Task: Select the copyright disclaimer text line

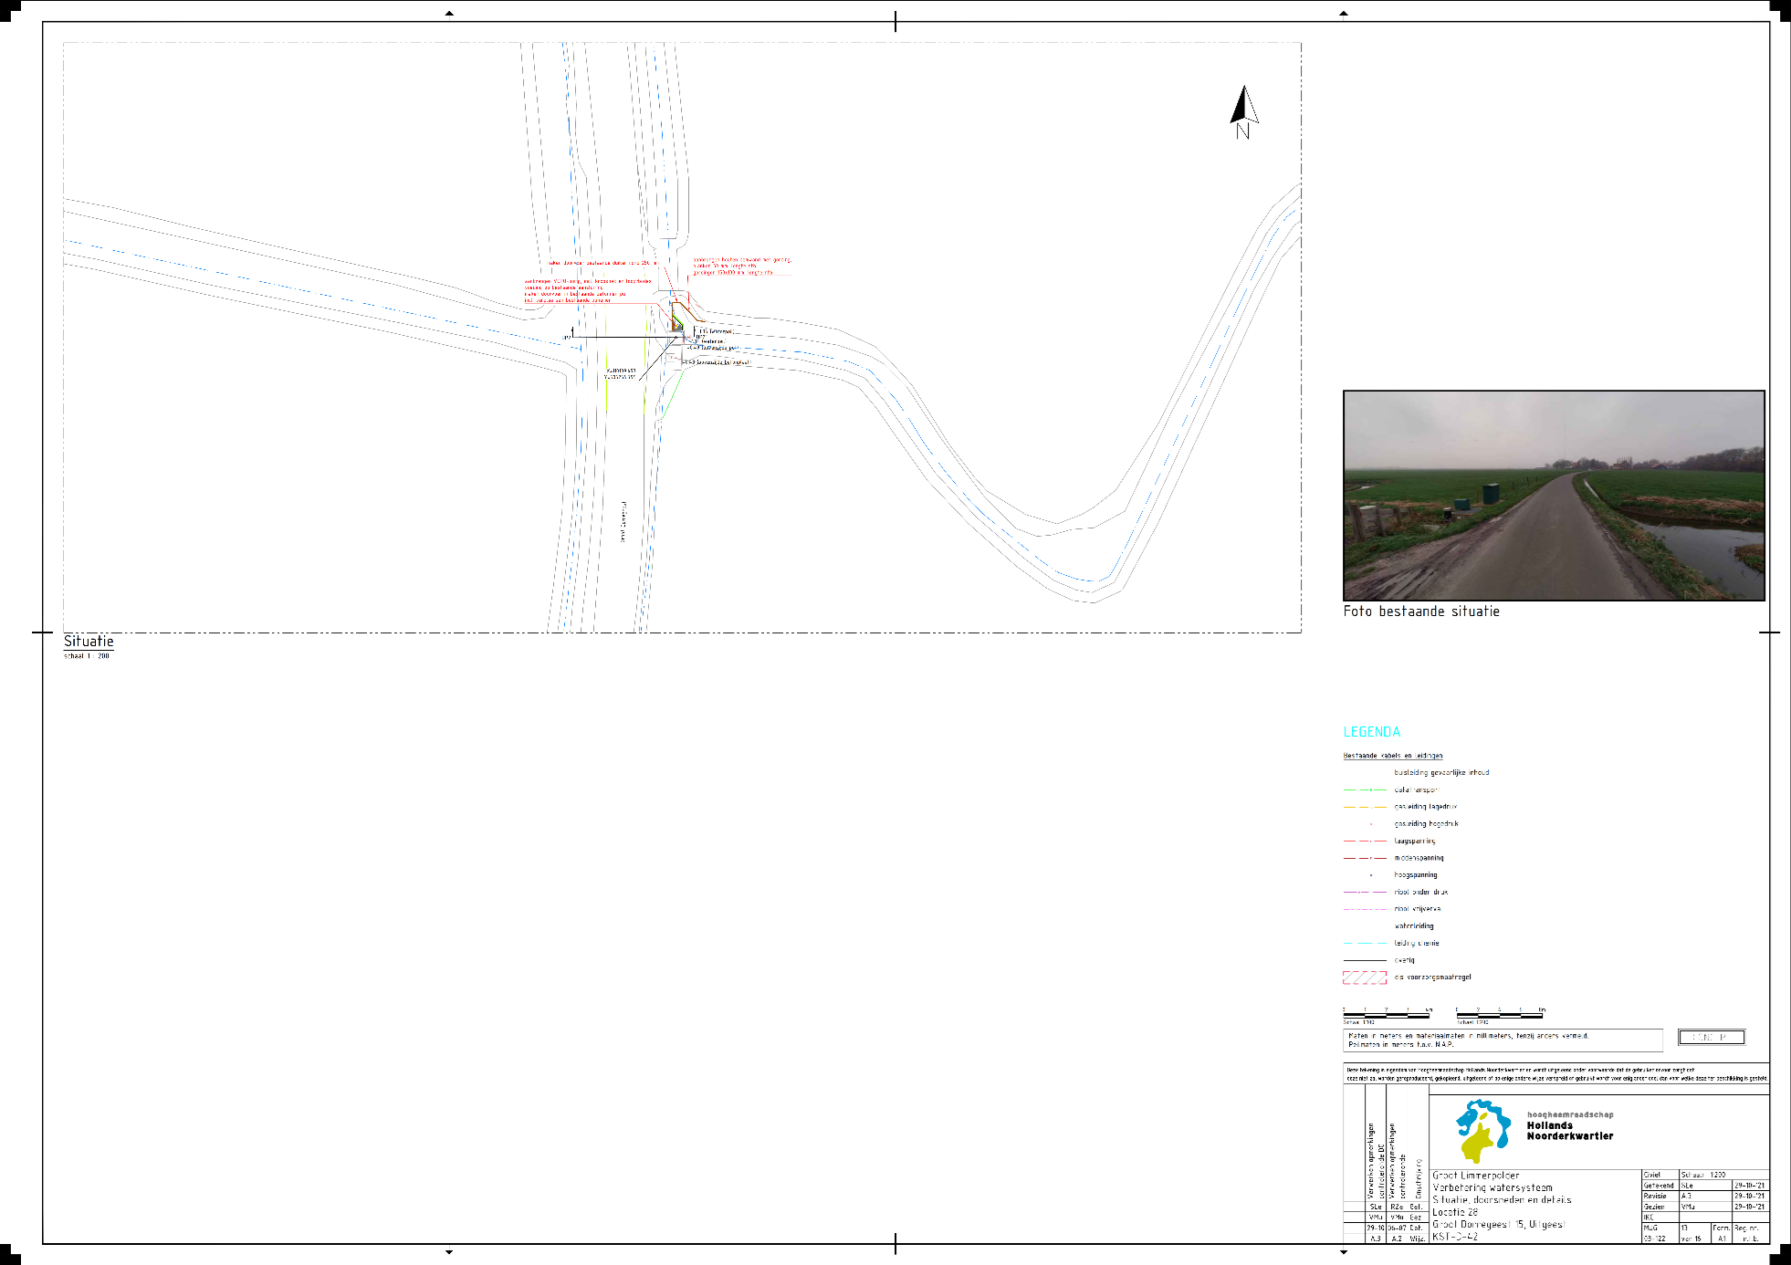Action: point(1556,1074)
